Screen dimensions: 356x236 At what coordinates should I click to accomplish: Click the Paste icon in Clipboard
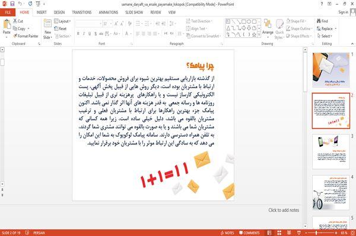coord(7,24)
